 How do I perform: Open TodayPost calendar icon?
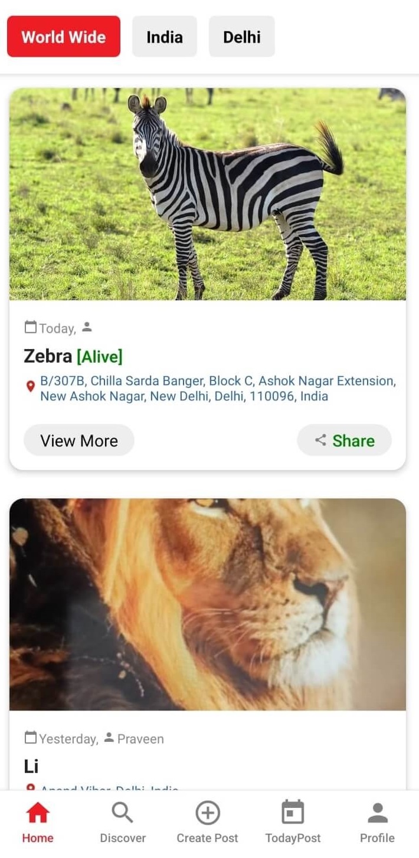[x=293, y=813]
